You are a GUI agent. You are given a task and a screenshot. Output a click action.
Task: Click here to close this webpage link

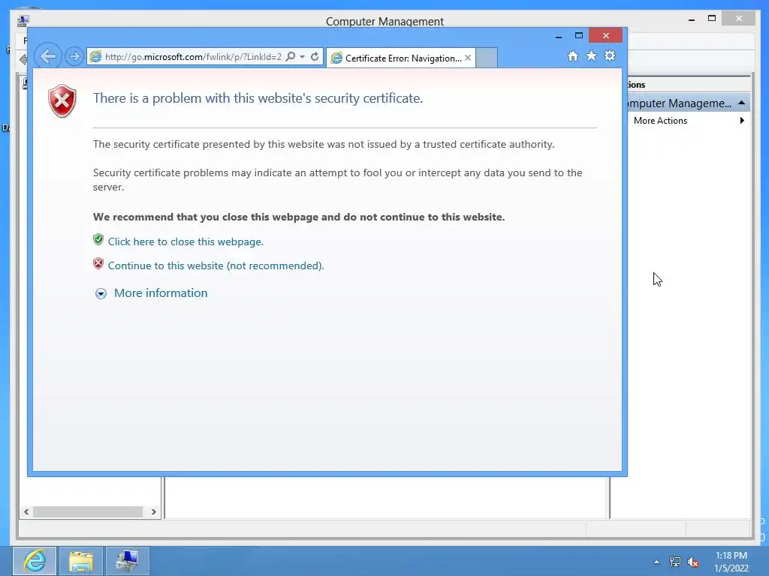(x=185, y=241)
